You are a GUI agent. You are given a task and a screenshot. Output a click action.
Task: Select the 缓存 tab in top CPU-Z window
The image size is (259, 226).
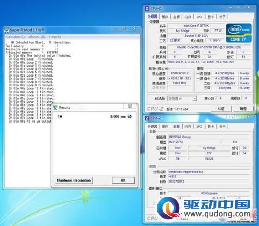pos(165,17)
